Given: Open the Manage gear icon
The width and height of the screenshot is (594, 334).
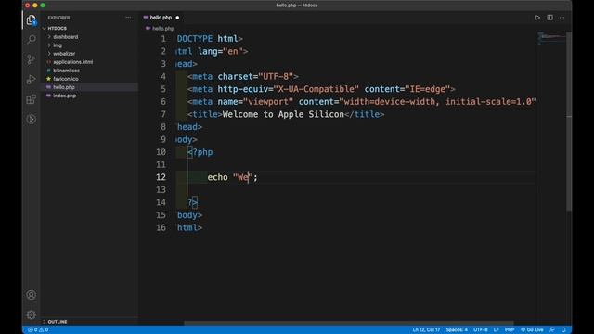Looking at the screenshot, I should point(32,315).
